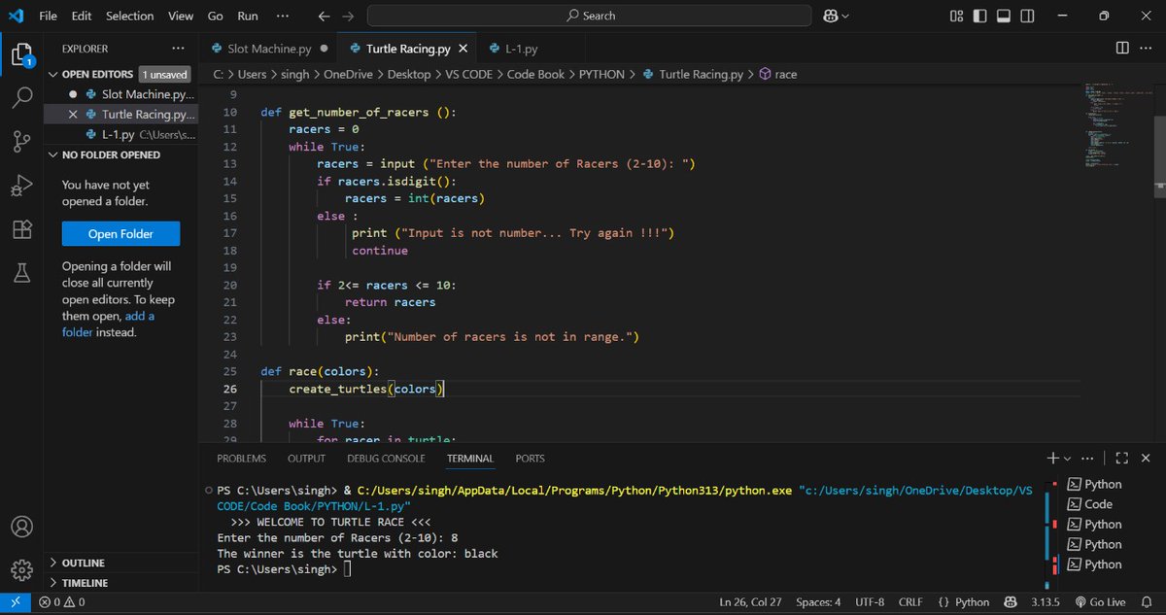The height and width of the screenshot is (615, 1166).
Task: Maximize the terminal panel size
Action: pyautogui.click(x=1121, y=458)
